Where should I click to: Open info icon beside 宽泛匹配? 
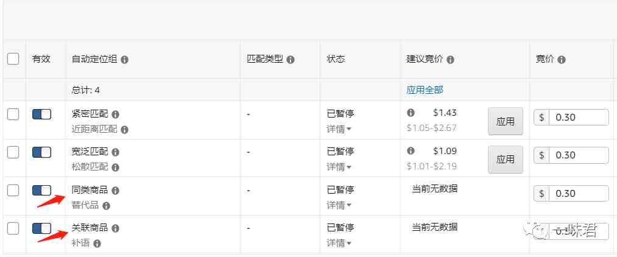[115, 152]
